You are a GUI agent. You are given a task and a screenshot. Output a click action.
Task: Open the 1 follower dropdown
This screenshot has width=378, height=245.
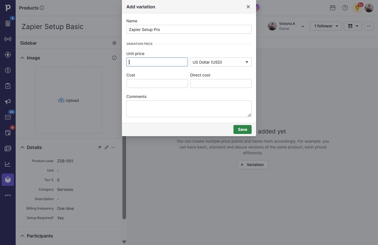tap(325, 26)
